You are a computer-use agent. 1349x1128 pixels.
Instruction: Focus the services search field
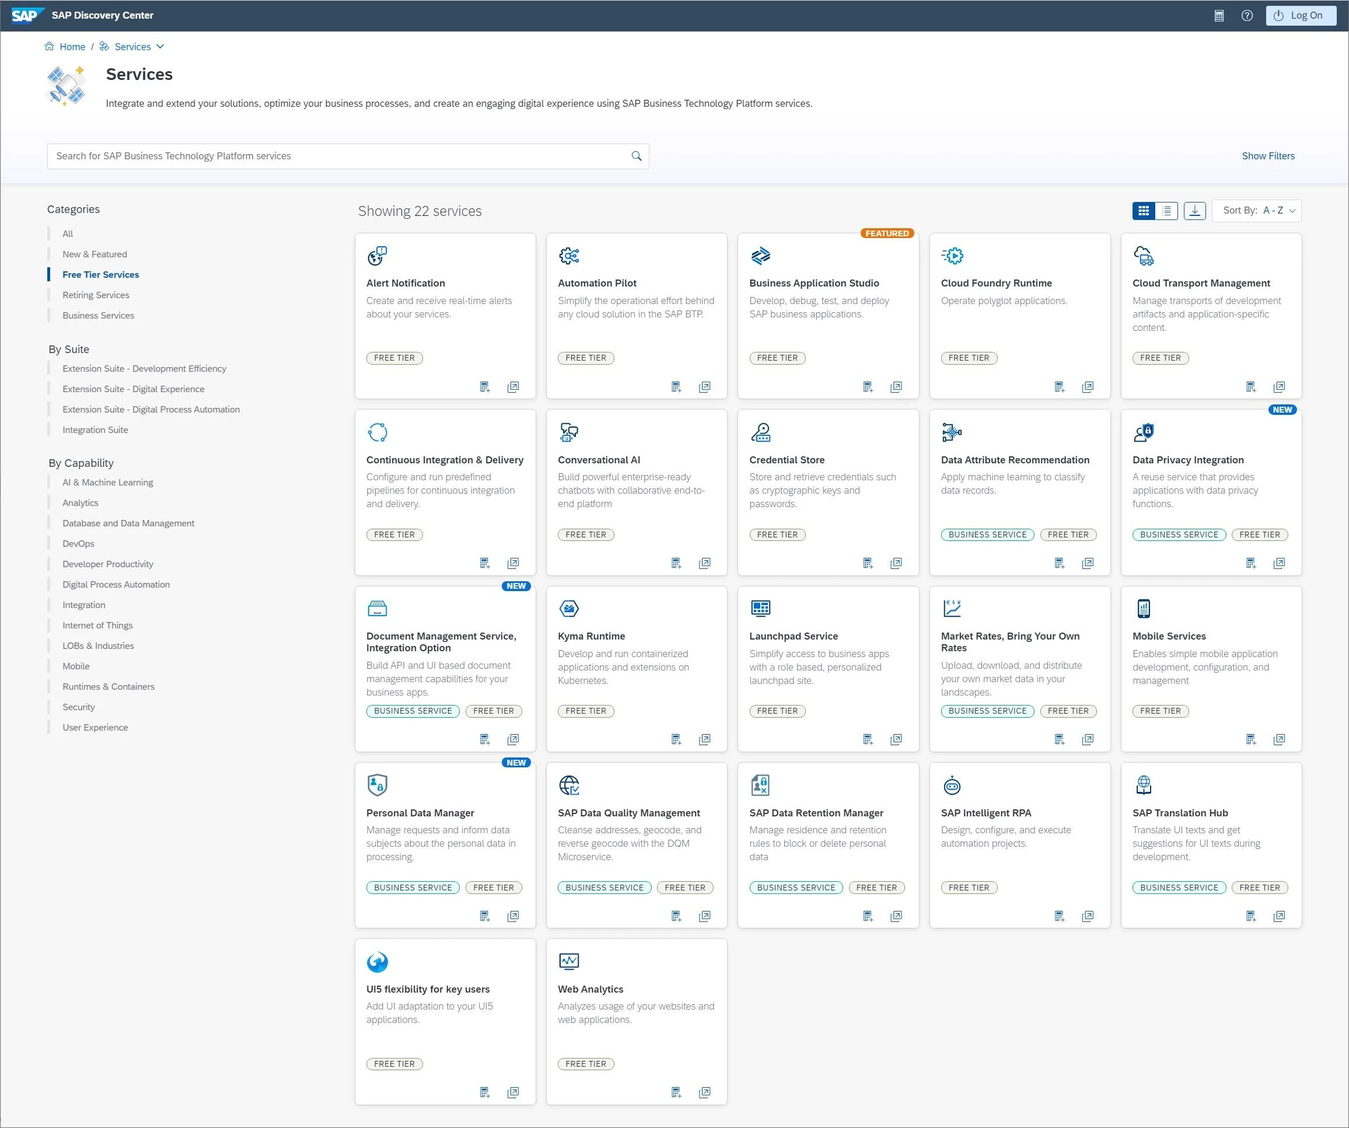pyautogui.click(x=334, y=156)
